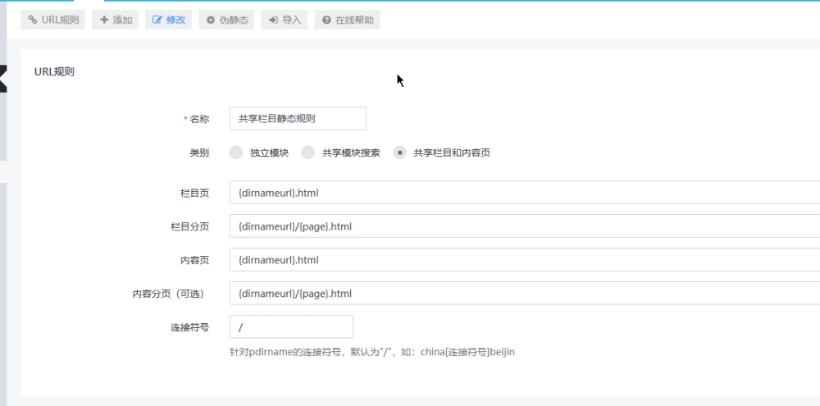Click the 类别 field label

198,153
